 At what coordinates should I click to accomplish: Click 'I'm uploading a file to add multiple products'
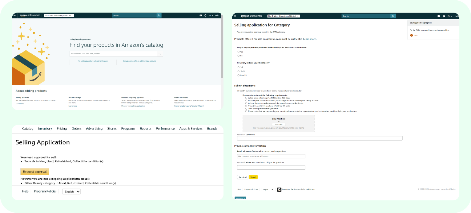140,61
